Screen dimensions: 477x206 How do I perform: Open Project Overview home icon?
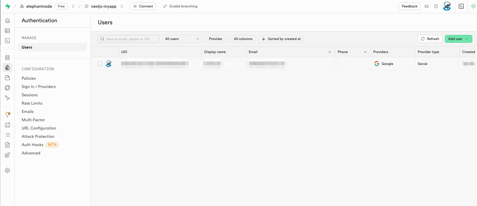coord(7,20)
